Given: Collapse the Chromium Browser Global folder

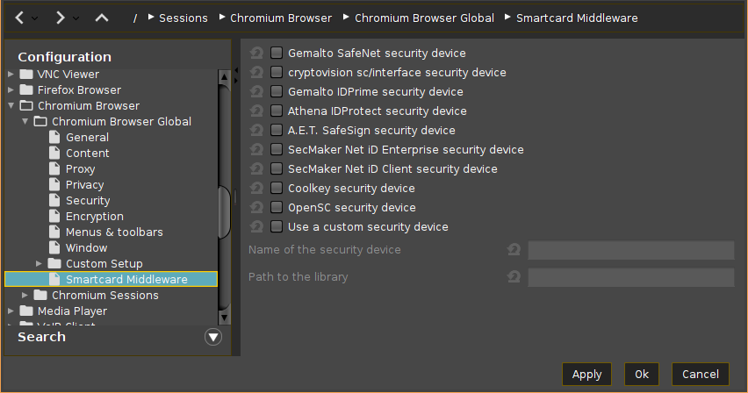Looking at the screenshot, I should coord(25,122).
